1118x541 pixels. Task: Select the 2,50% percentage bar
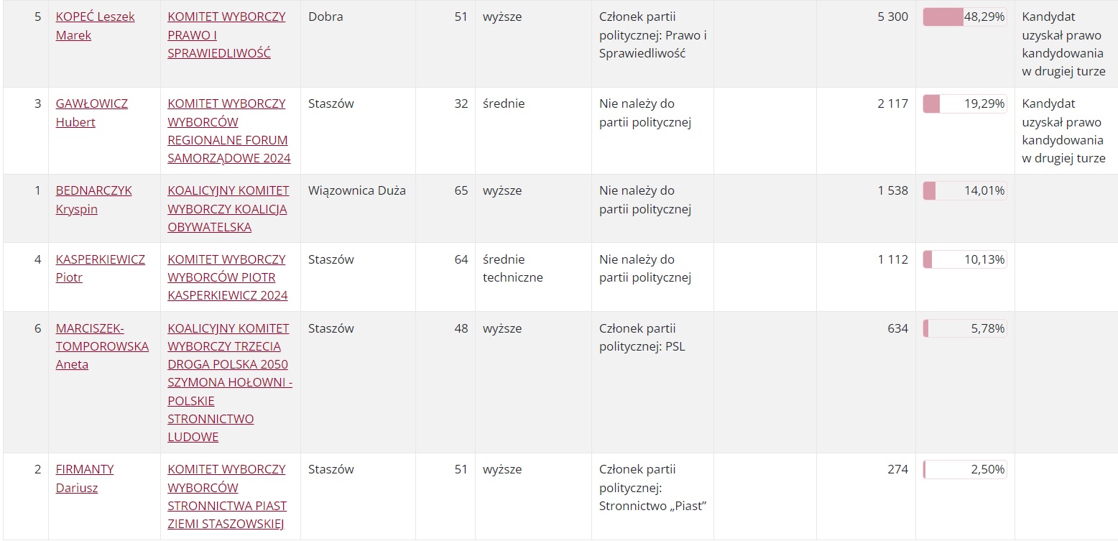(x=964, y=469)
